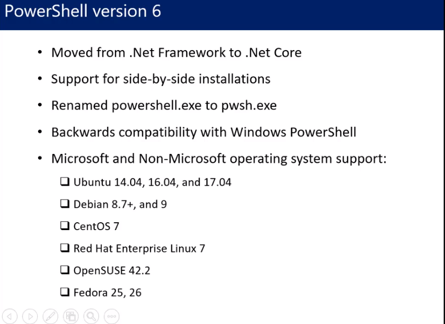This screenshot has height=324, width=445.
Task: Open the pen and pointer tools icon
Action: 51,316
